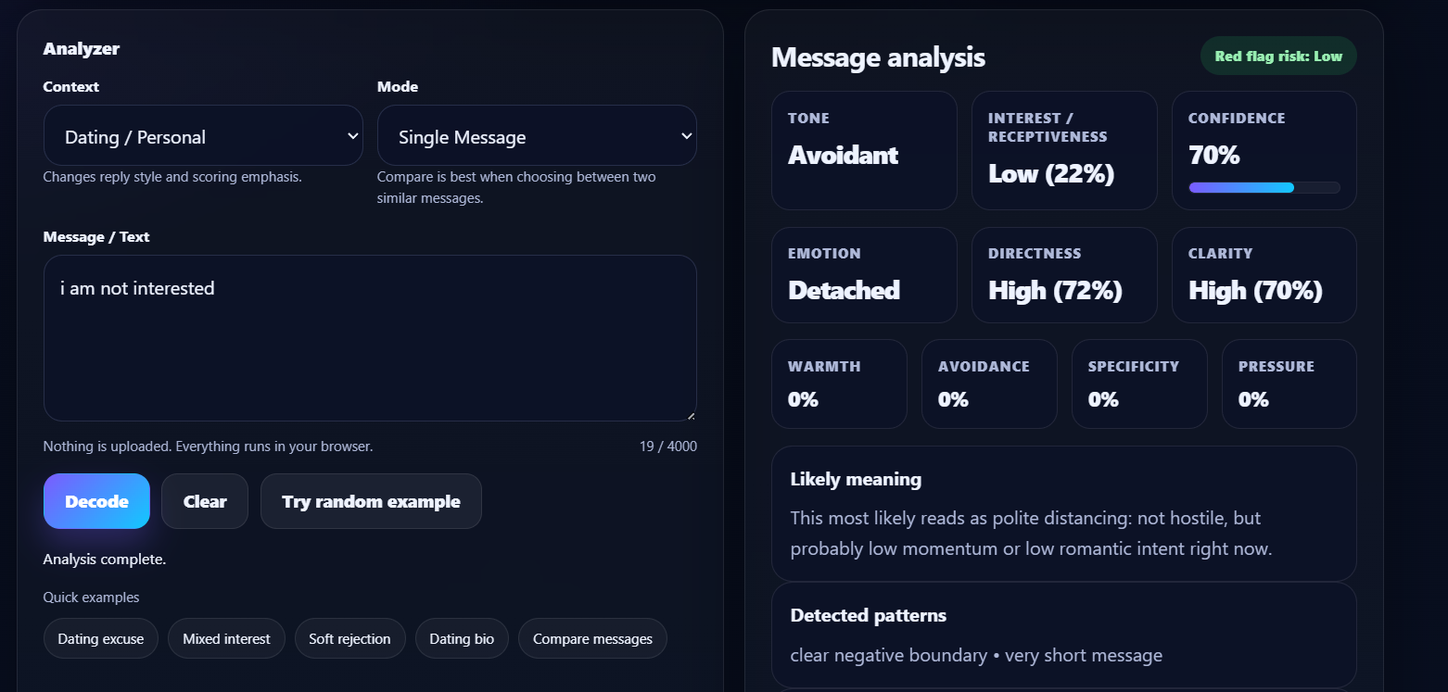Click the Clear button
The width and height of the screenshot is (1448, 692).
204,500
